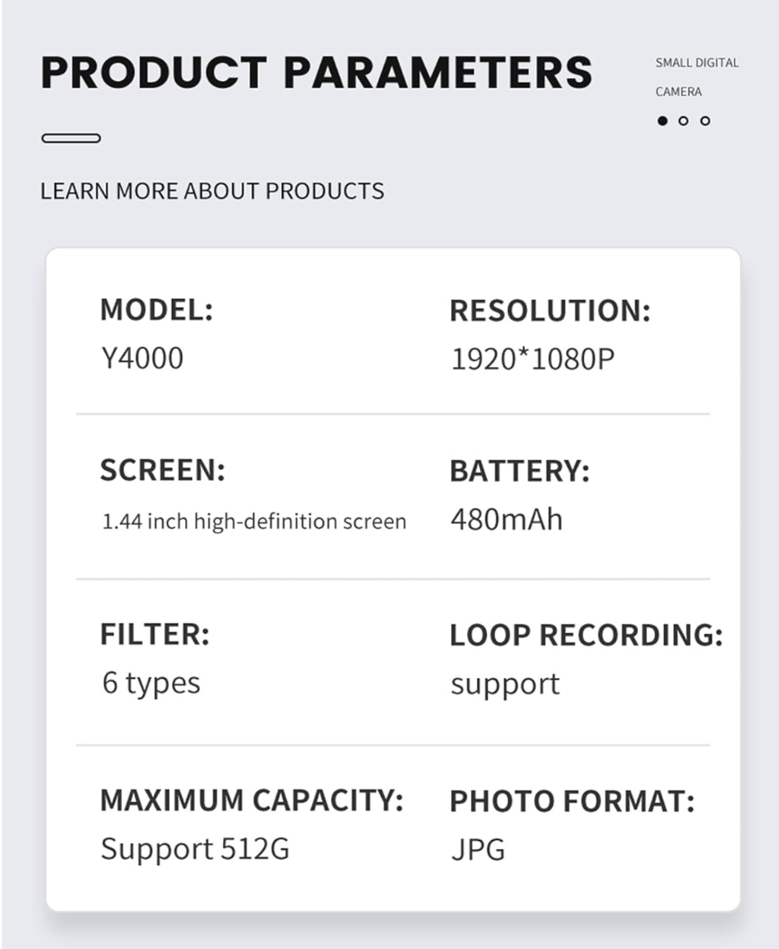
Task: Click the BATTERY: label
Action: click(x=519, y=472)
